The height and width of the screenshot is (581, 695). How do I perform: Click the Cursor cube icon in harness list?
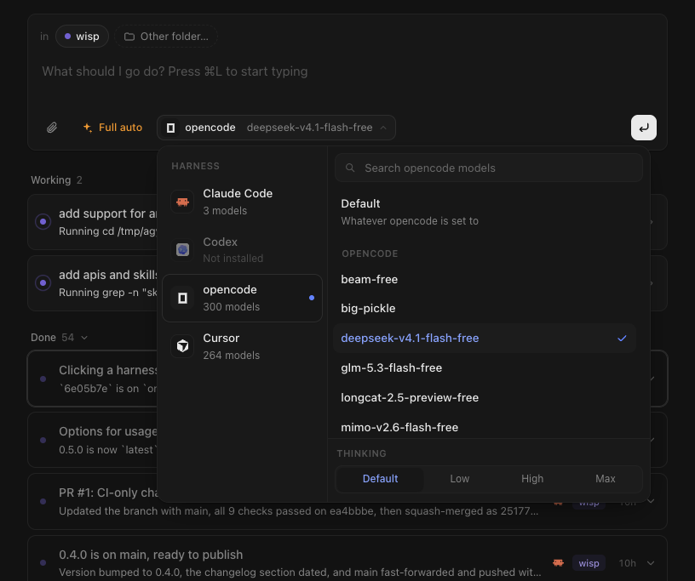(182, 346)
